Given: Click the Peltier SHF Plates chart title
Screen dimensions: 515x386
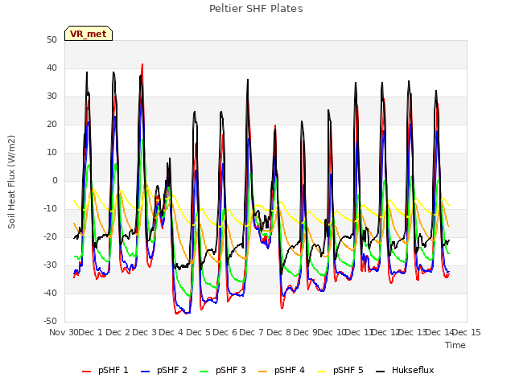Looking at the screenshot, I should click(256, 9).
